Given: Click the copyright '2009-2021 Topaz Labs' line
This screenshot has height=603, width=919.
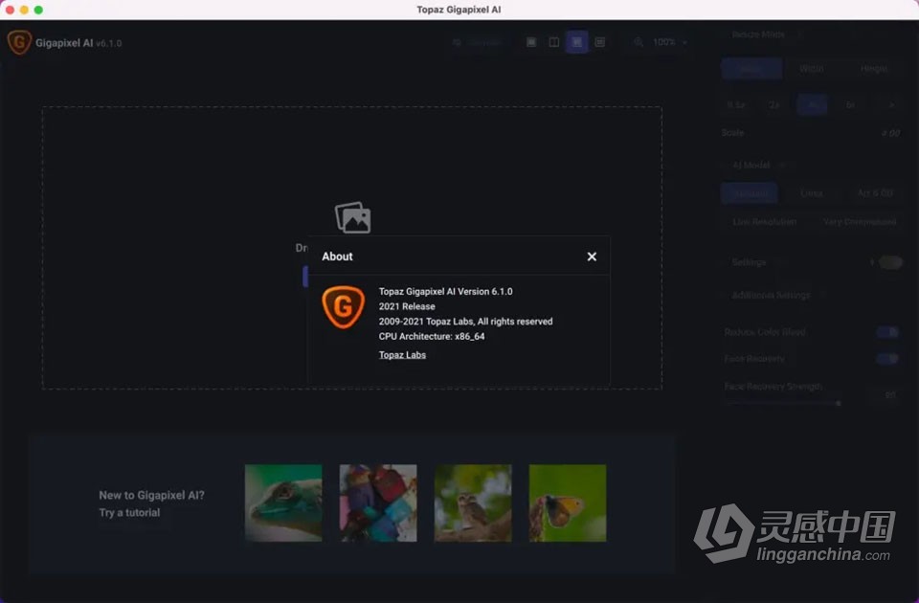Looking at the screenshot, I should (x=465, y=322).
